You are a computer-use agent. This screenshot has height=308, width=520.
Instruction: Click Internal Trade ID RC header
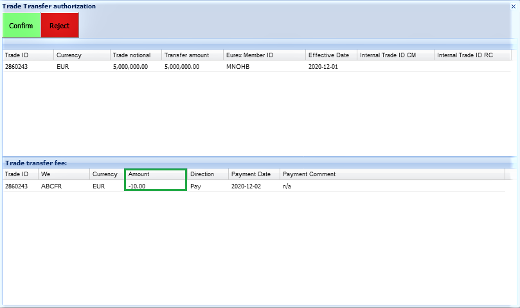coord(472,55)
